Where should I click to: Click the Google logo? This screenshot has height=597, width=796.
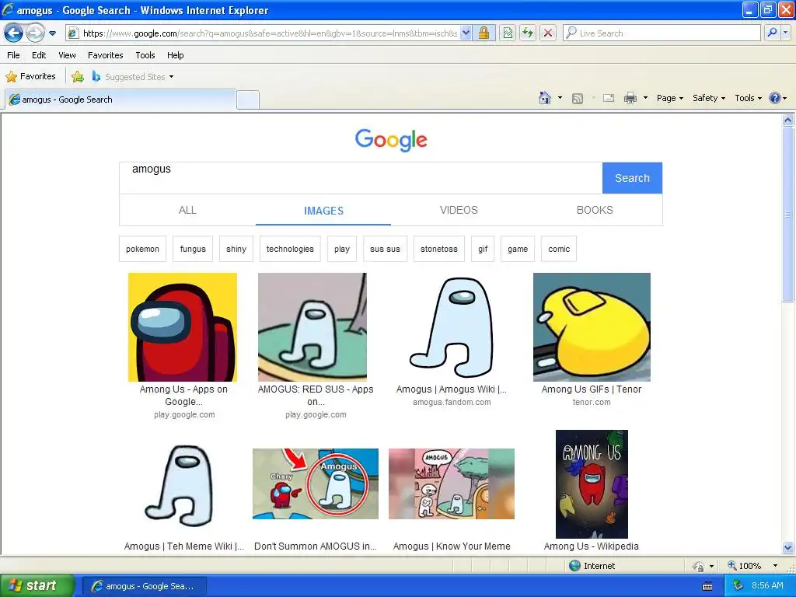click(391, 140)
